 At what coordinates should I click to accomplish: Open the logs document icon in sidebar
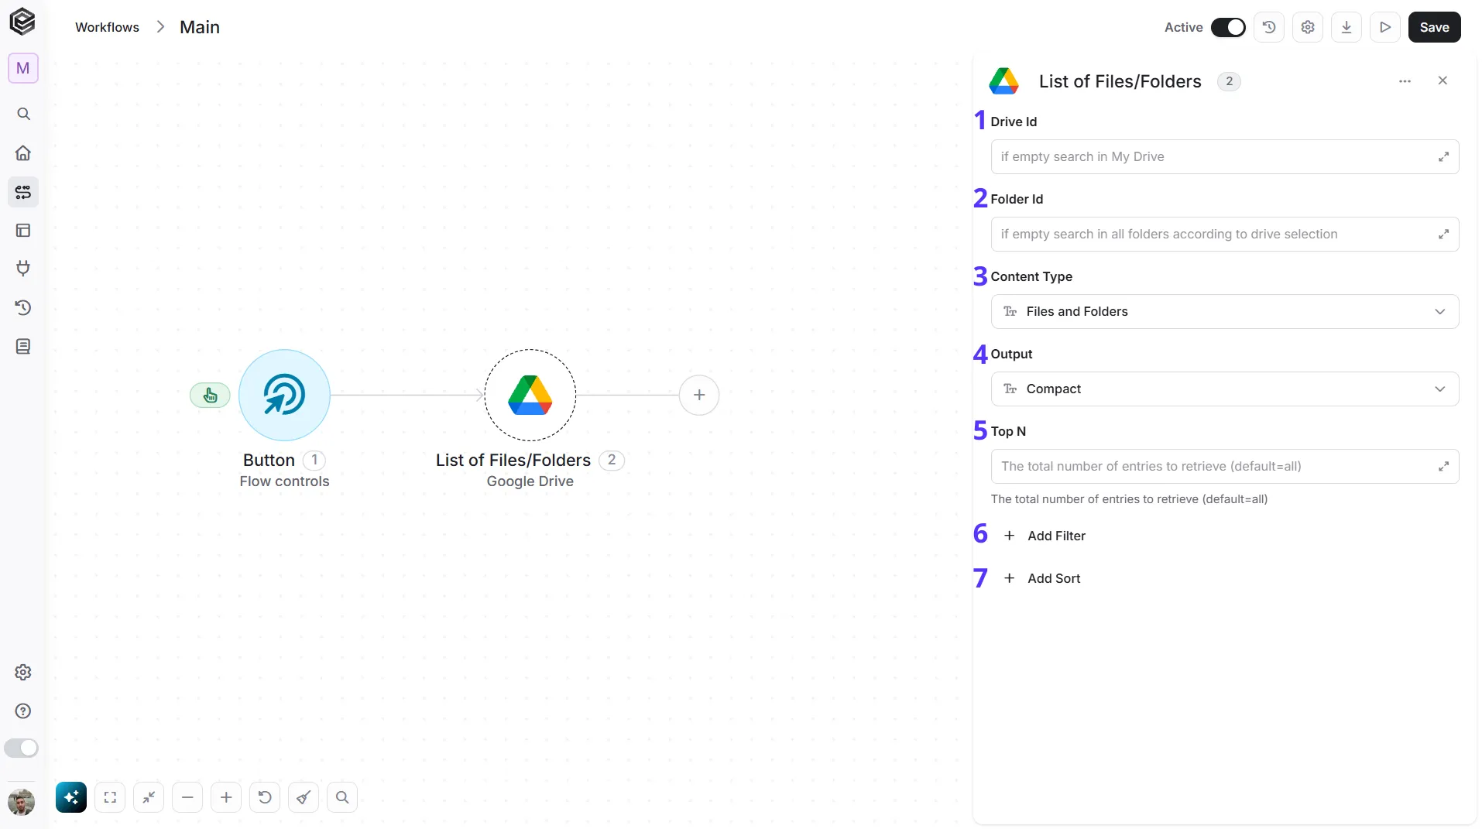[x=23, y=347]
